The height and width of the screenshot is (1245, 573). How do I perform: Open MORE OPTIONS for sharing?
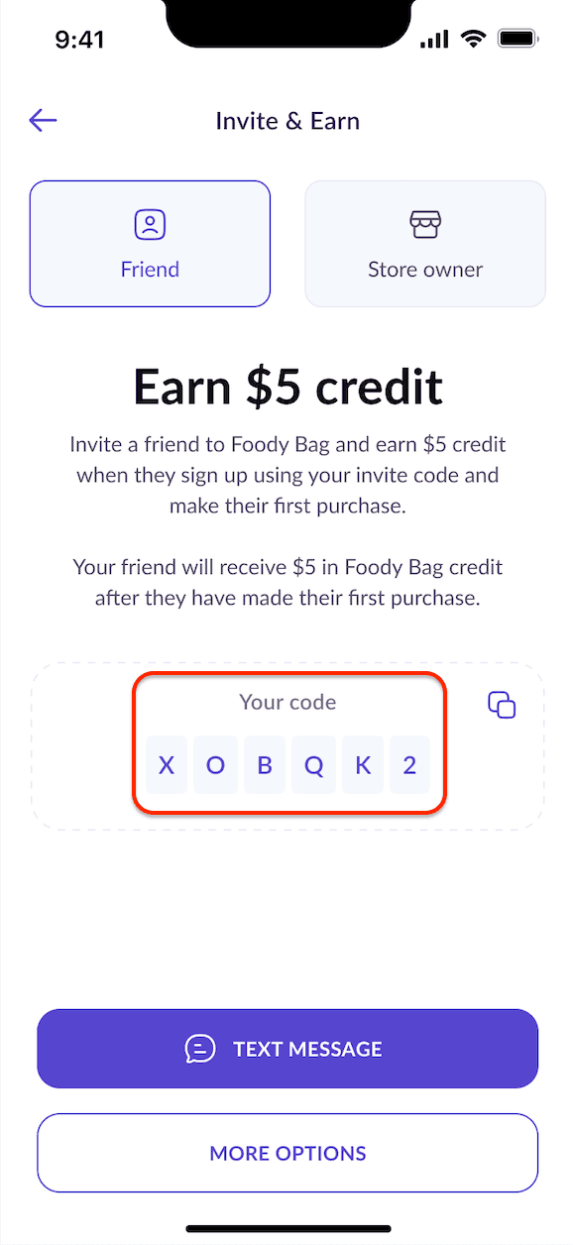[x=287, y=1152]
